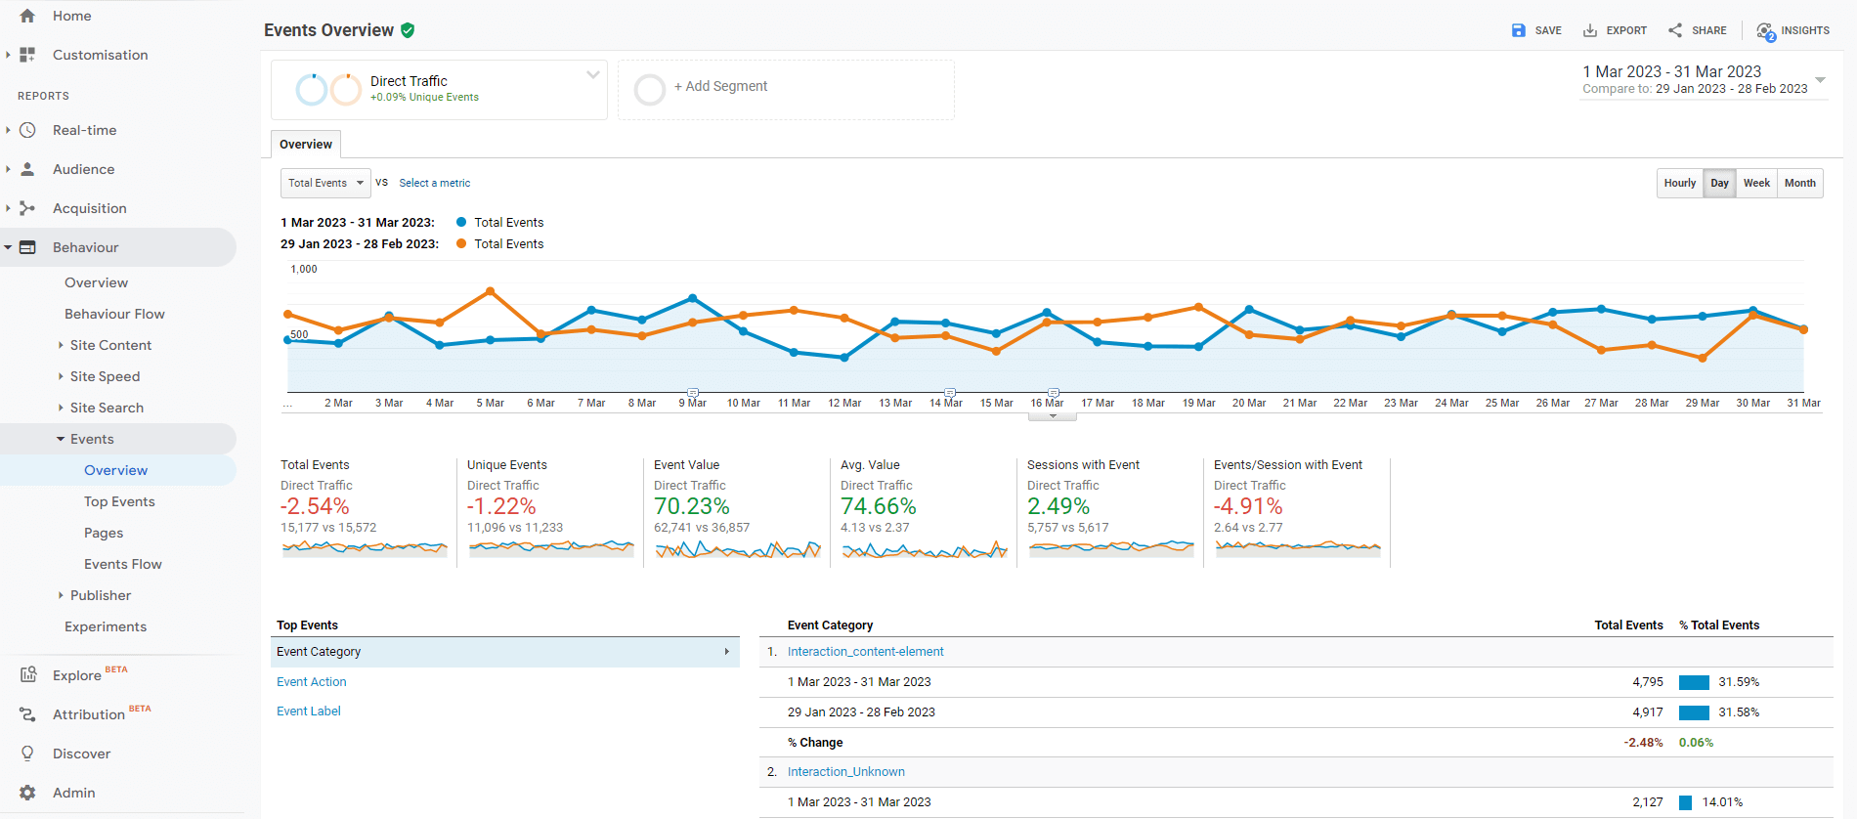Click the 31.59% Total Events percentage bar
Image resolution: width=1857 pixels, height=819 pixels.
coord(1694,682)
